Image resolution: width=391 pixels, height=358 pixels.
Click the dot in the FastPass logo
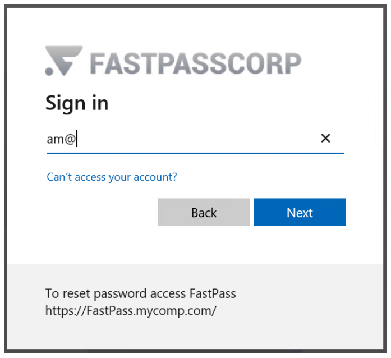click(49, 71)
